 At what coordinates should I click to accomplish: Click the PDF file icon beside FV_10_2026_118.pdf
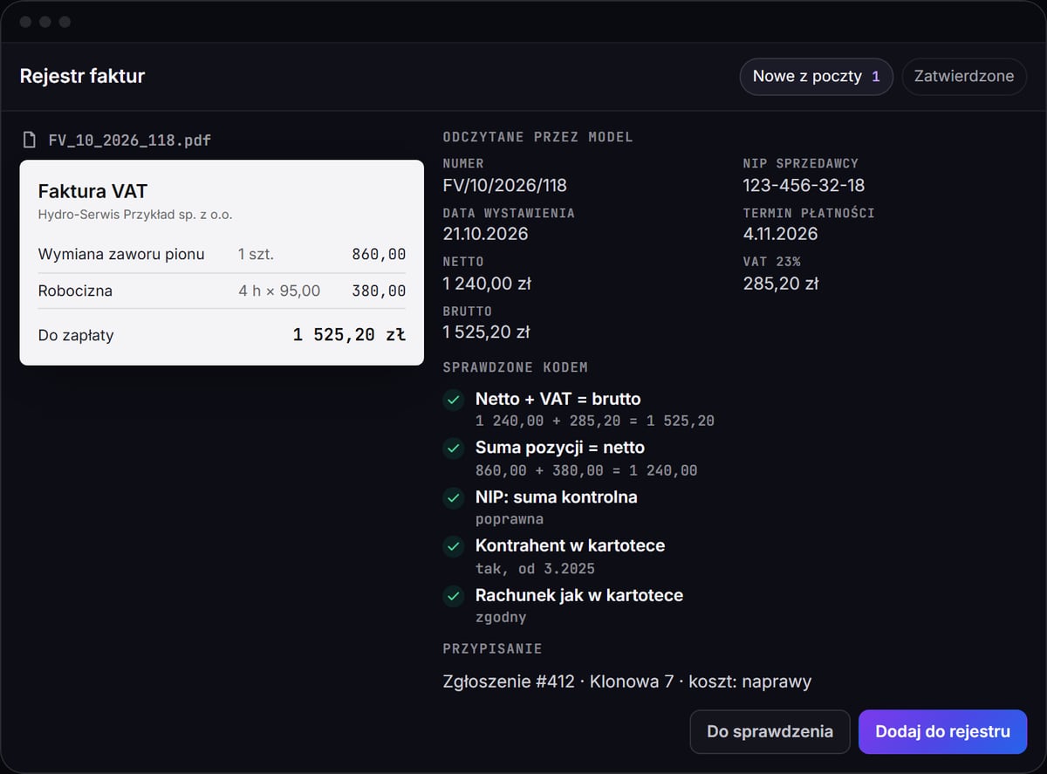point(30,140)
